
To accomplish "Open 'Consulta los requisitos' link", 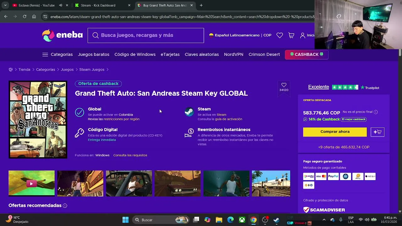I will click(130, 155).
